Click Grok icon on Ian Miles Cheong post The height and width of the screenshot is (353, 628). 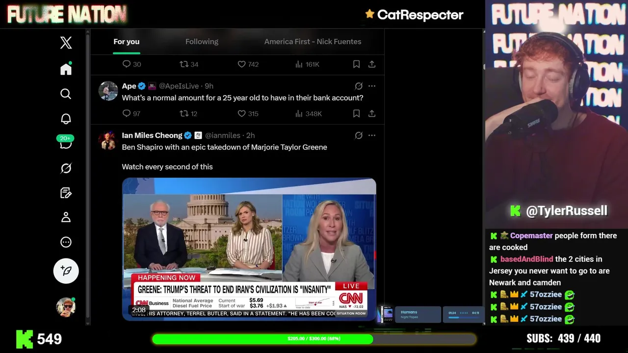pyautogui.click(x=359, y=135)
